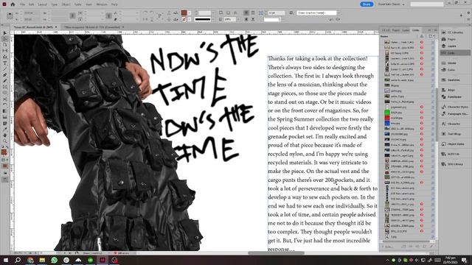Select the Selection tool arrow
Image resolution: width=472 pixels, height=265 pixels.
(x=5, y=33)
